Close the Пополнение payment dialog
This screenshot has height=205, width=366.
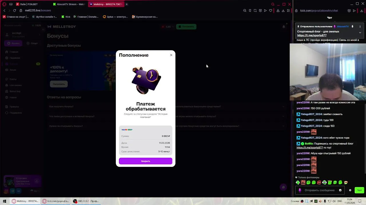171,55
